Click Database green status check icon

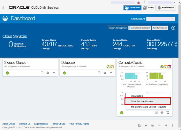pos(64,73)
